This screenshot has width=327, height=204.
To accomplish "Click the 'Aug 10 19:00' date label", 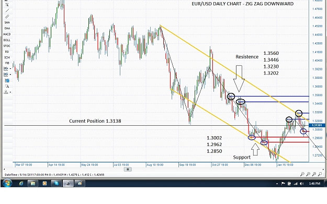I will (155, 165).
